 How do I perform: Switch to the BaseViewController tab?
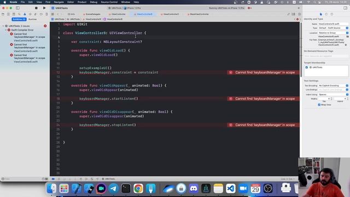pos(198,14)
